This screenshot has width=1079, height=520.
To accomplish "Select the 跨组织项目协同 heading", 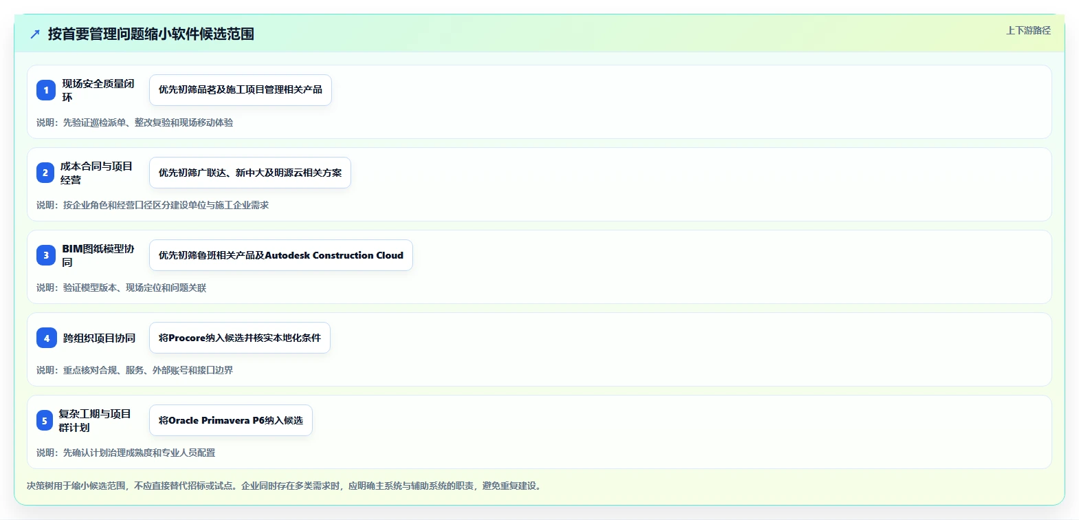I will pos(100,338).
